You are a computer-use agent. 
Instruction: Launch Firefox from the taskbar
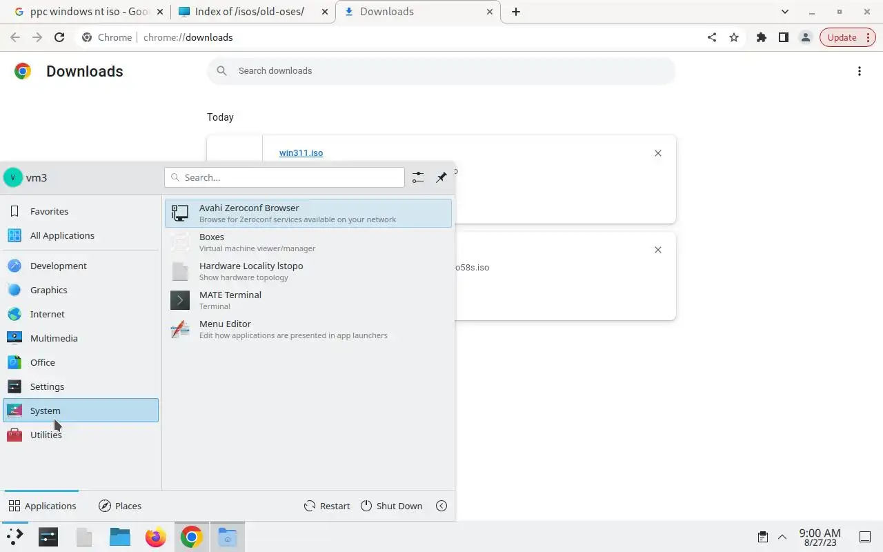pyautogui.click(x=156, y=537)
